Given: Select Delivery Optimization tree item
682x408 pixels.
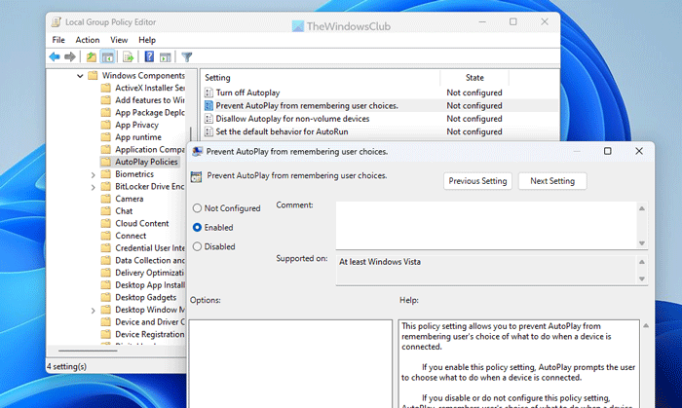Looking at the screenshot, I should (x=150, y=273).
